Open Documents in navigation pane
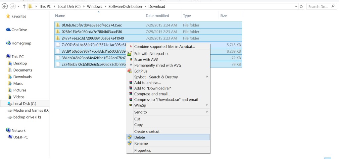Screen dimensions: 339x159 23,70
